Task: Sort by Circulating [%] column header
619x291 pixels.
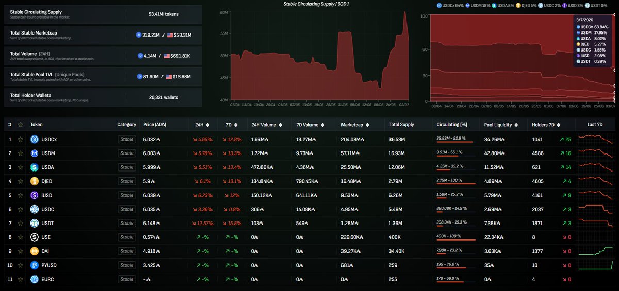Action: tap(451, 124)
